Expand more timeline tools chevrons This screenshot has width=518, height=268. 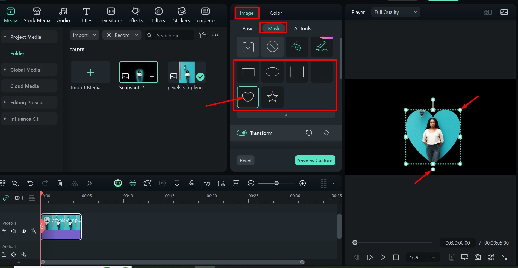[89, 183]
